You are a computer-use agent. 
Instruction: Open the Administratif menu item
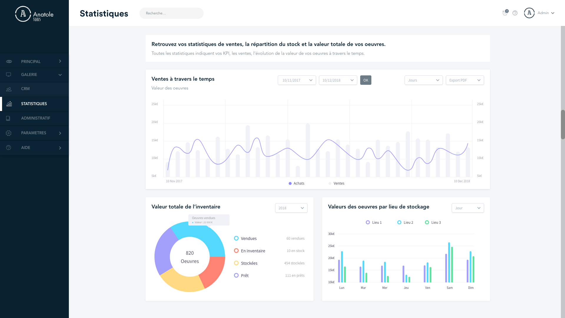coord(35,118)
